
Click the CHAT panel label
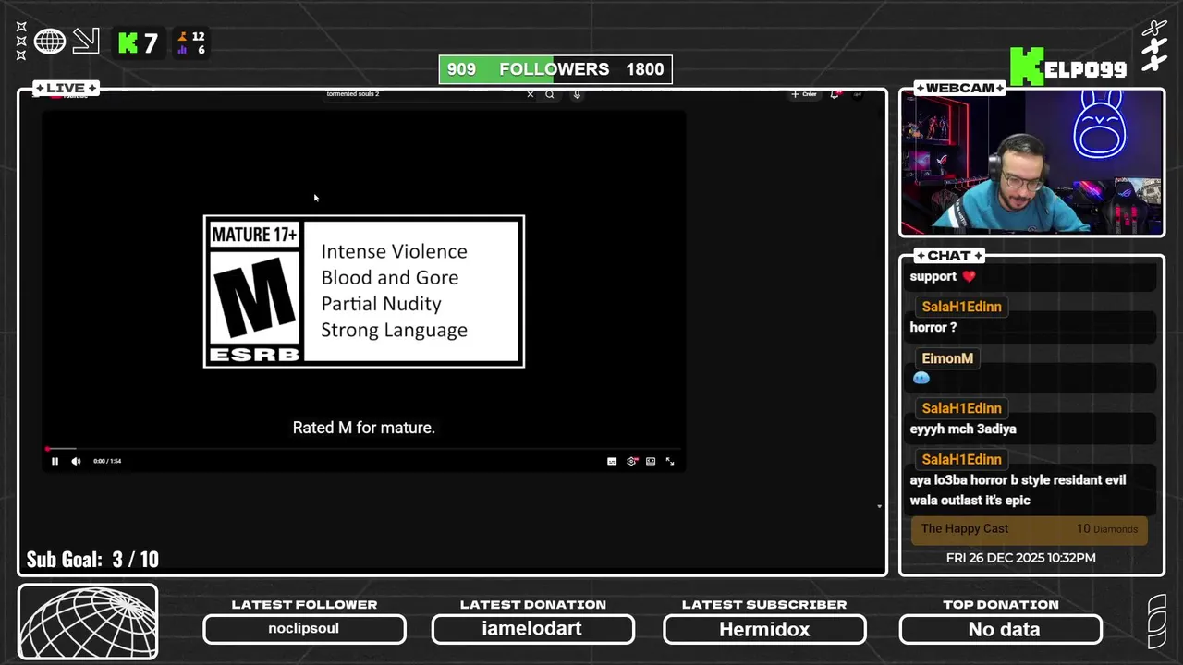click(949, 256)
